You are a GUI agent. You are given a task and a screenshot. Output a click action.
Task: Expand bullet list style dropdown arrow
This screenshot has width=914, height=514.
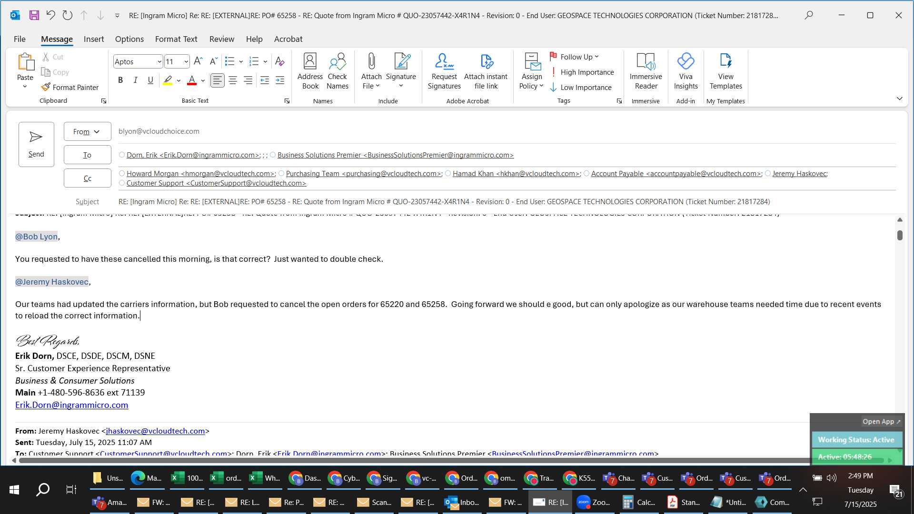241,61
